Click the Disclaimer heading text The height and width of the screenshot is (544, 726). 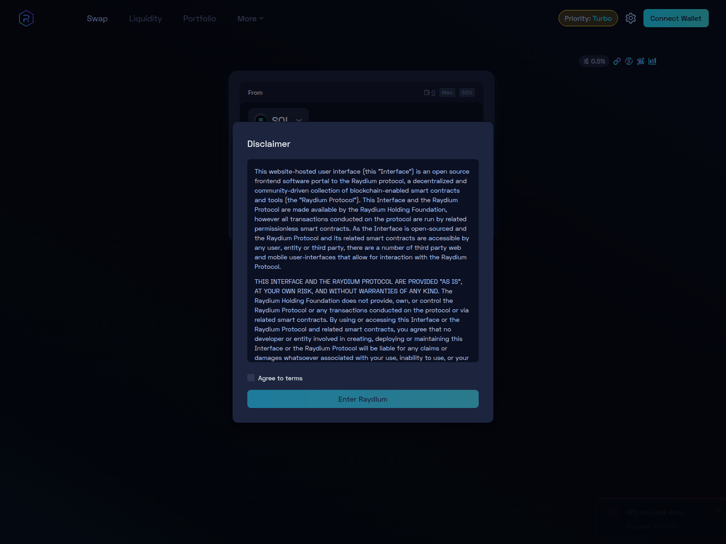(269, 144)
